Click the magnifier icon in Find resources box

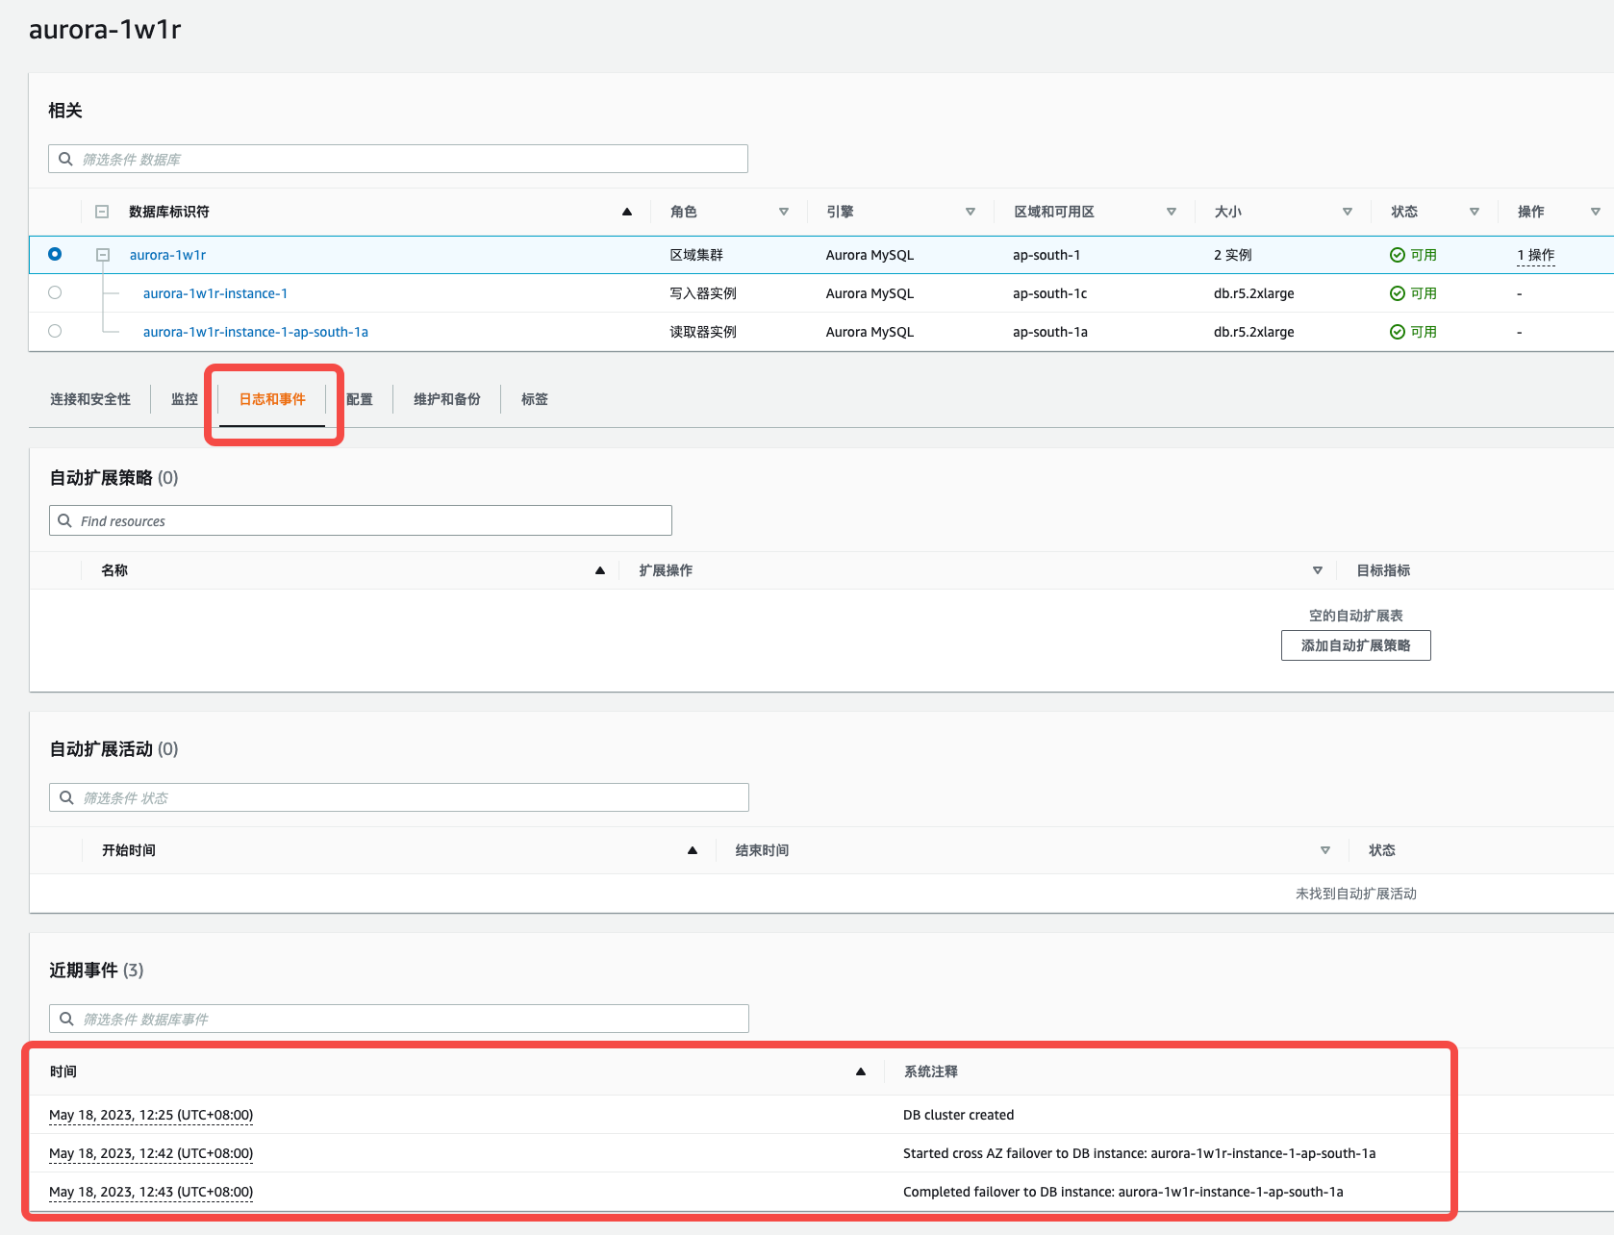pyautogui.click(x=65, y=520)
